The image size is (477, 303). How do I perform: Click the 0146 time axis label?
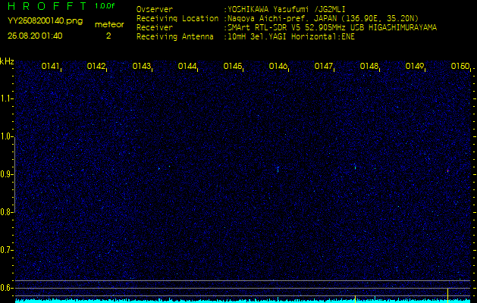point(278,66)
